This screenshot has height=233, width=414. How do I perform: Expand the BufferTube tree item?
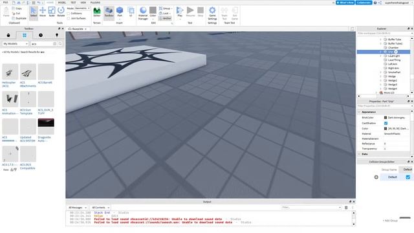(380, 39)
